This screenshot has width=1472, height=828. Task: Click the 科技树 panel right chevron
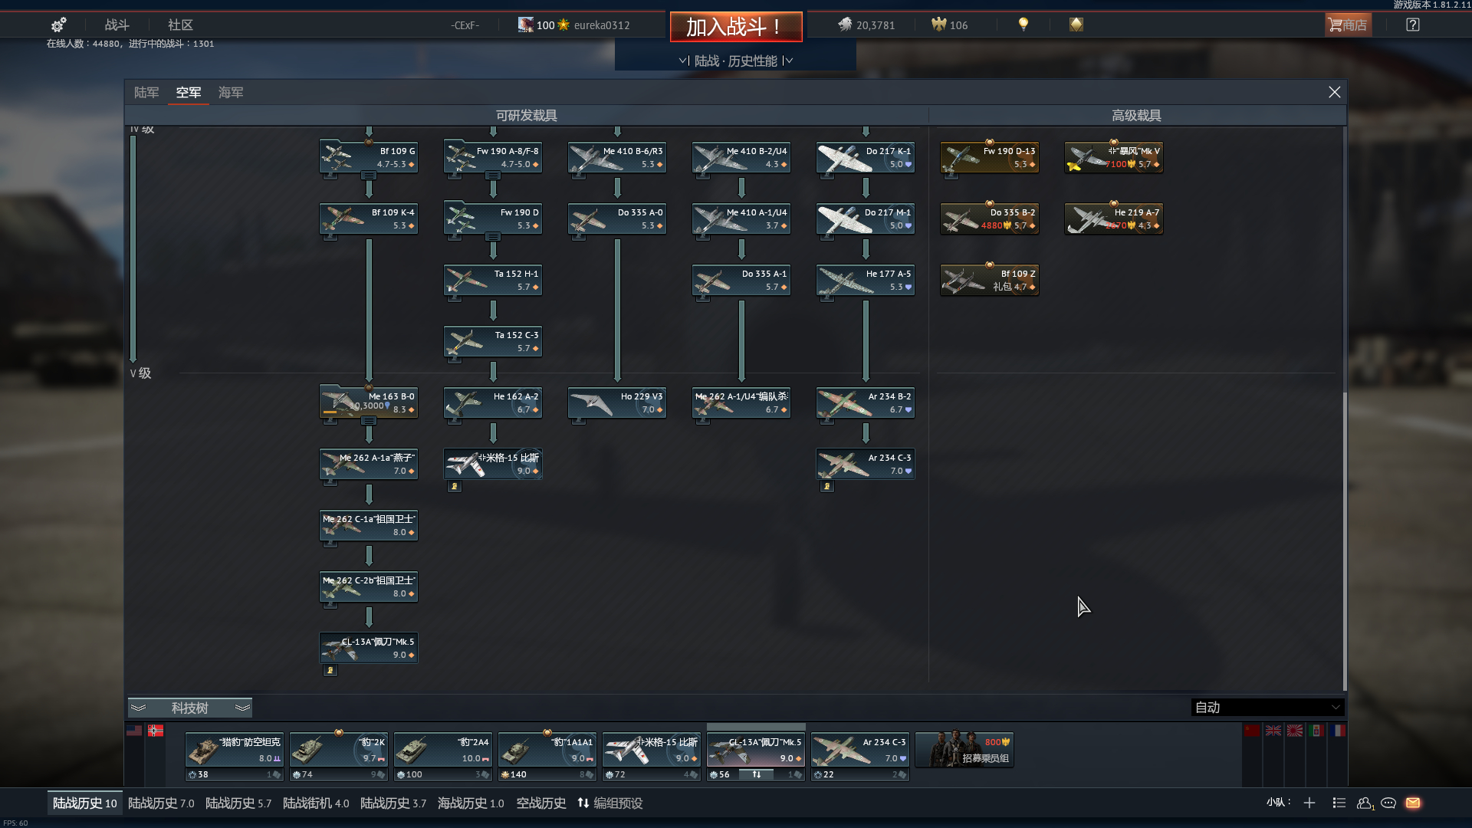[242, 707]
